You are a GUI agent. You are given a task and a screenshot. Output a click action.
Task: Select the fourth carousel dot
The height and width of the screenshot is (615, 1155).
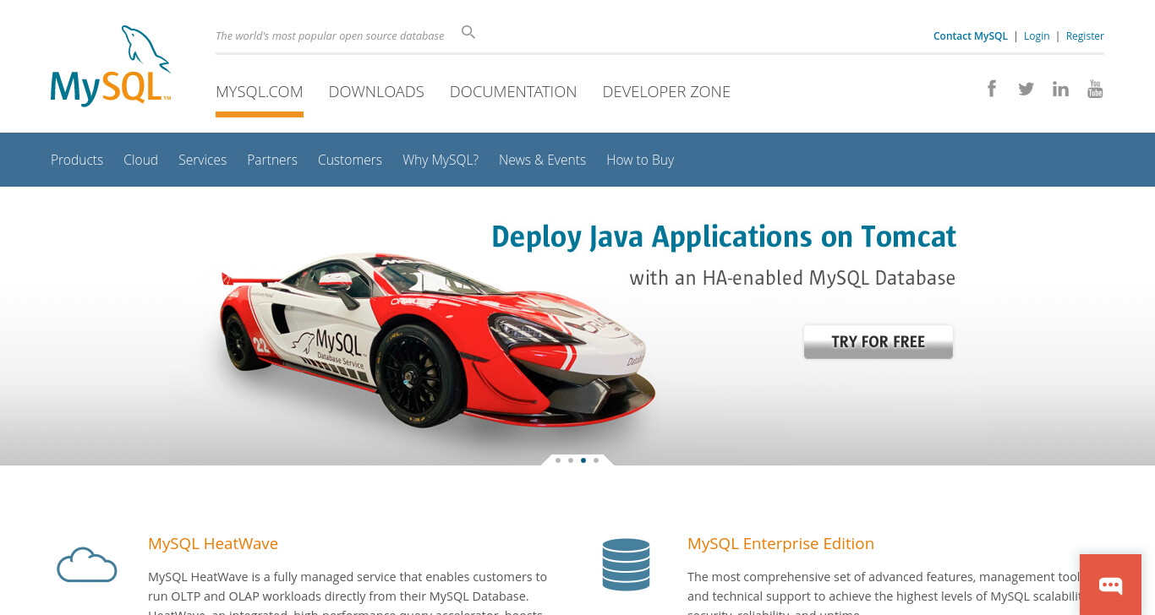(x=596, y=460)
